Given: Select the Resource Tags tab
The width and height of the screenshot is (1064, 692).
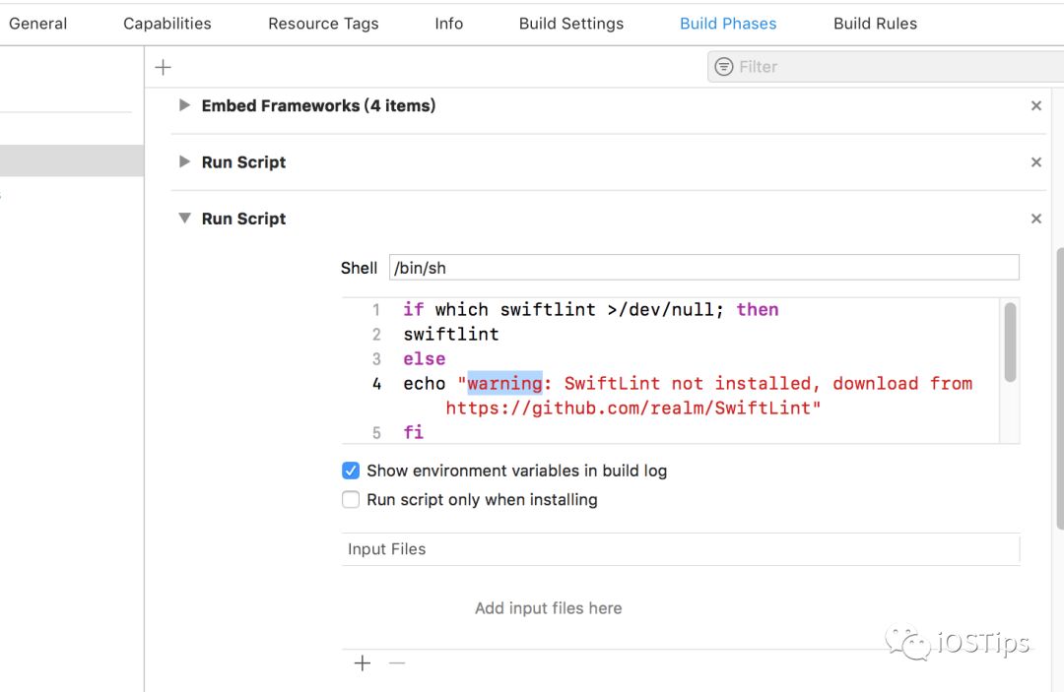Looking at the screenshot, I should click(x=323, y=24).
